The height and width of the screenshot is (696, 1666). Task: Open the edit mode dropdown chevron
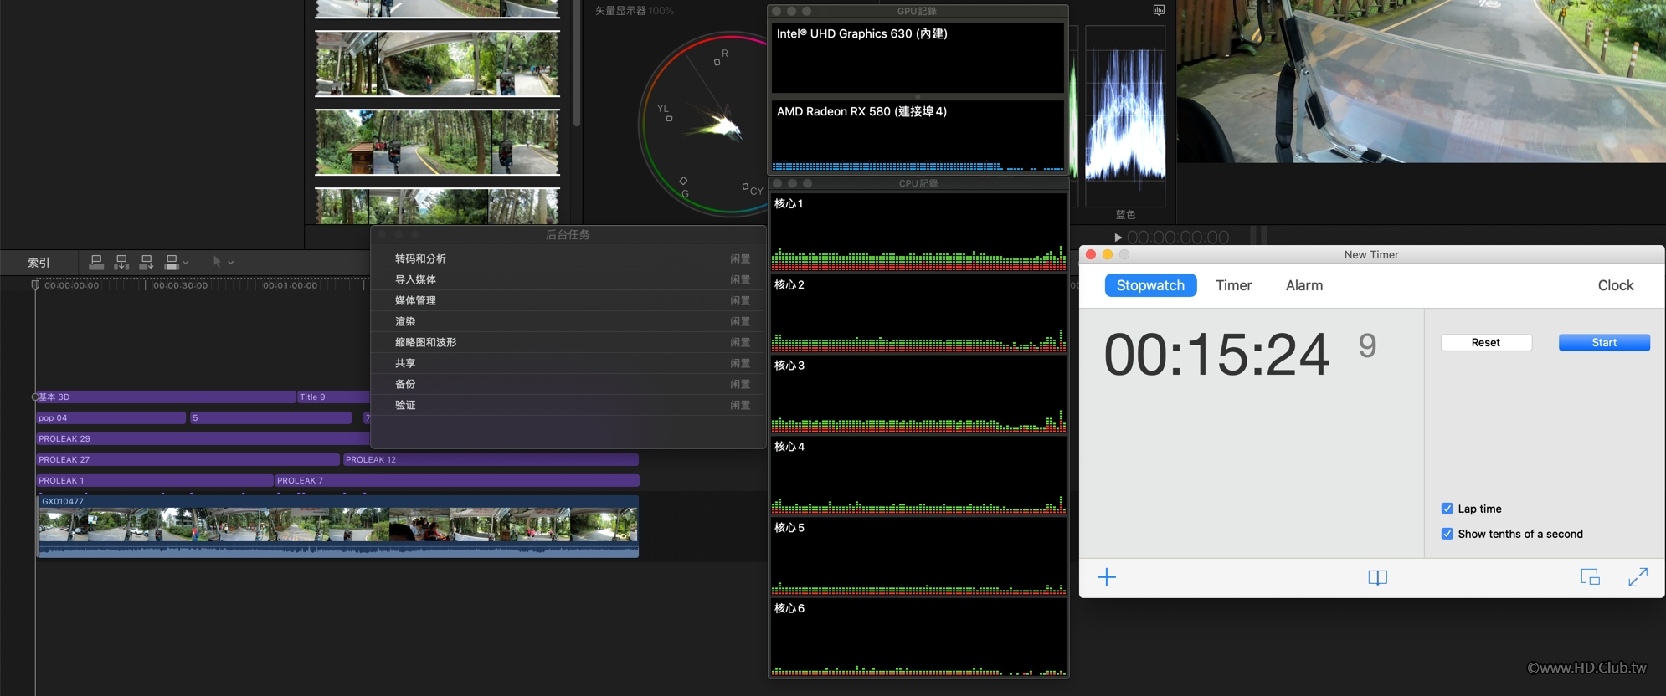click(186, 263)
